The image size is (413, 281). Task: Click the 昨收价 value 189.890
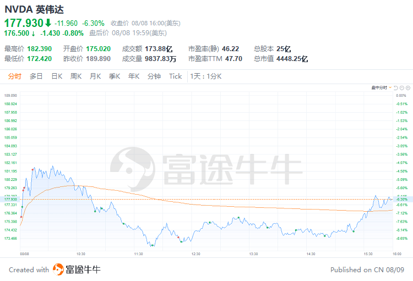click(98, 59)
